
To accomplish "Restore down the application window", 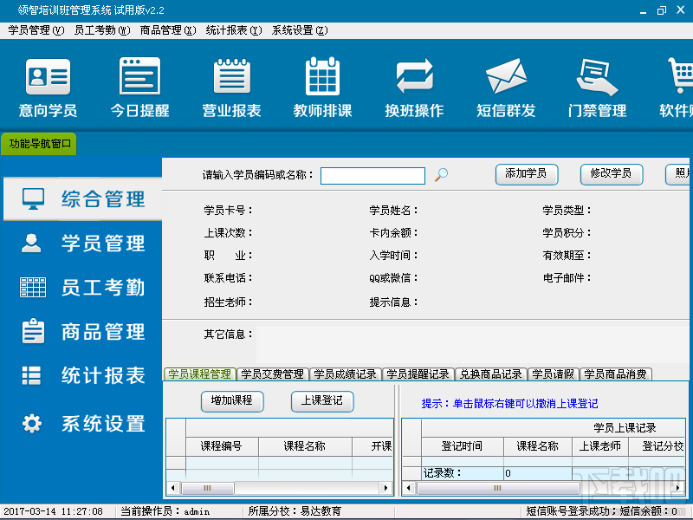I will pyautogui.click(x=662, y=10).
